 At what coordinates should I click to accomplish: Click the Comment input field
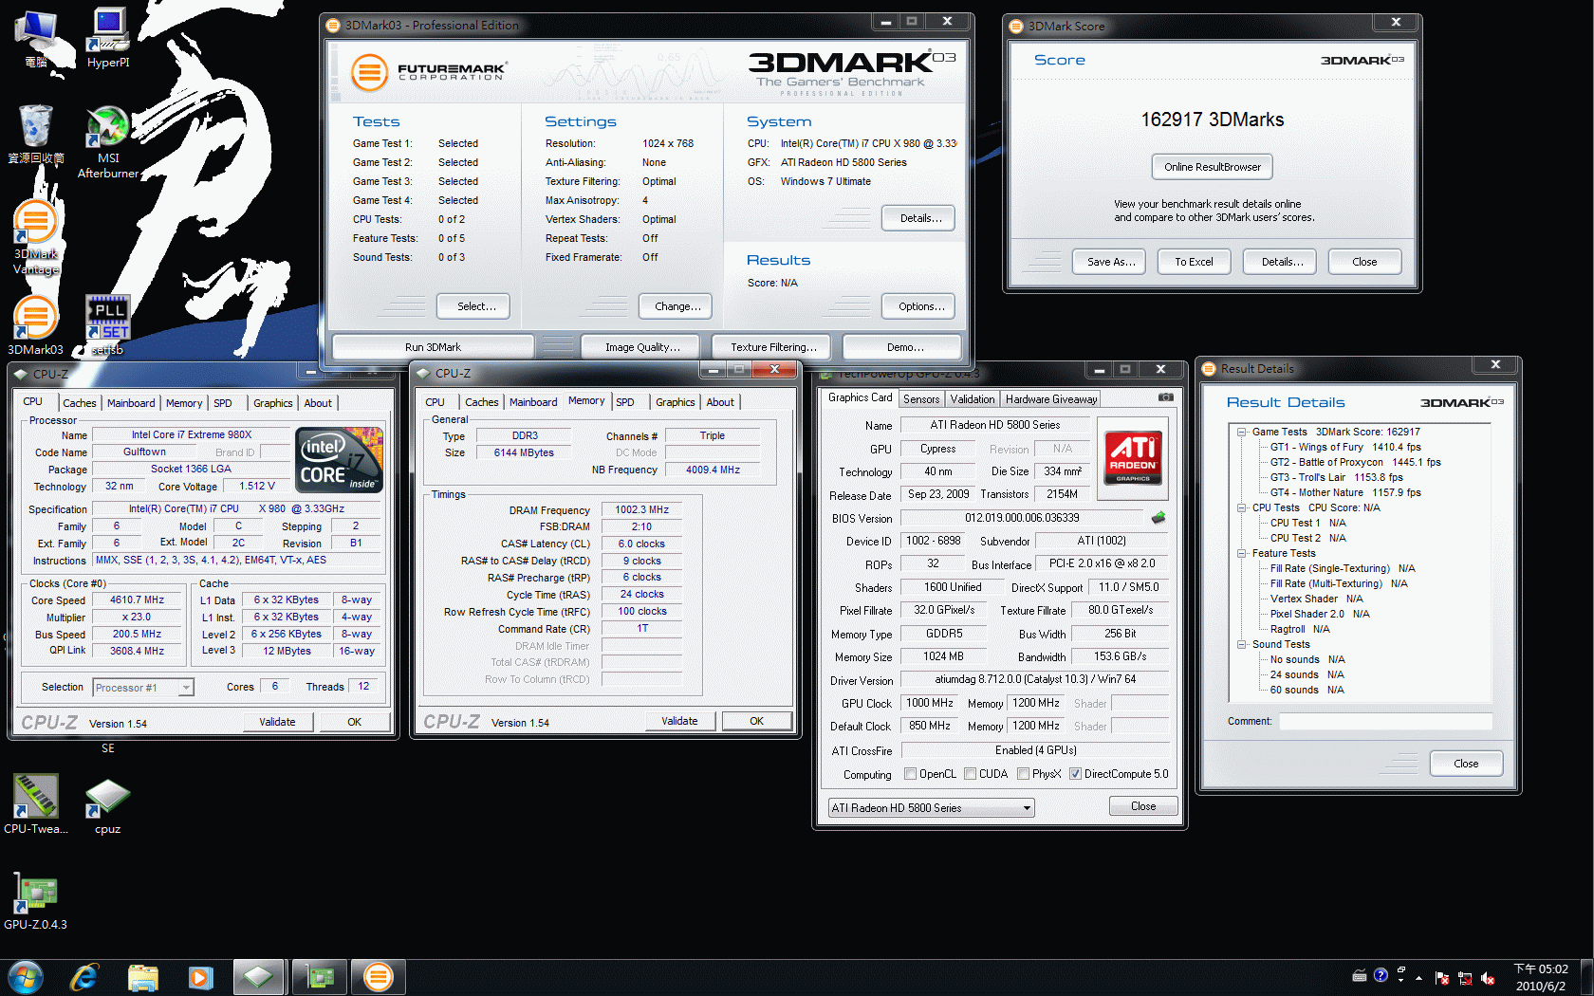click(x=1385, y=722)
